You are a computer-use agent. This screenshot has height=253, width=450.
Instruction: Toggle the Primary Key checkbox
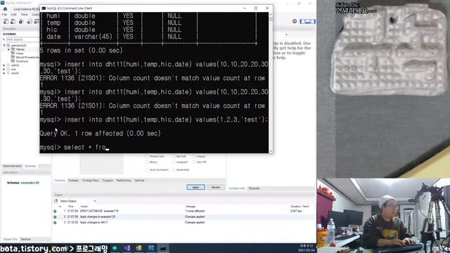[147, 156]
